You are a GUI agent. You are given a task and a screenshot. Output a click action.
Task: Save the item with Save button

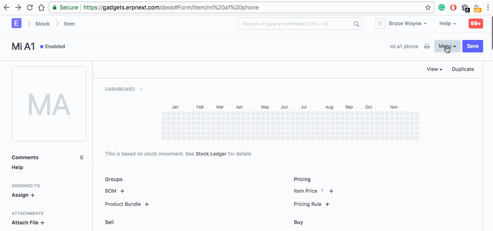(473, 46)
